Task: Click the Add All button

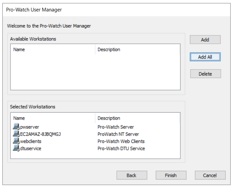Action: [205, 57]
